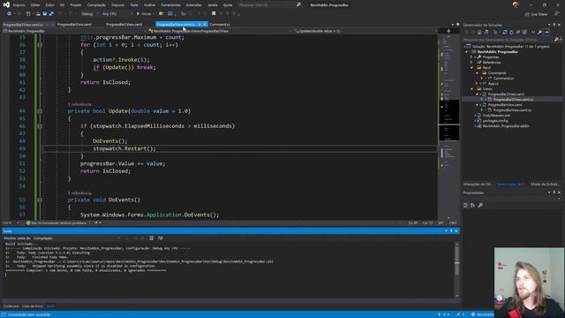Collapse the Update method at line 44

click(x=40, y=111)
